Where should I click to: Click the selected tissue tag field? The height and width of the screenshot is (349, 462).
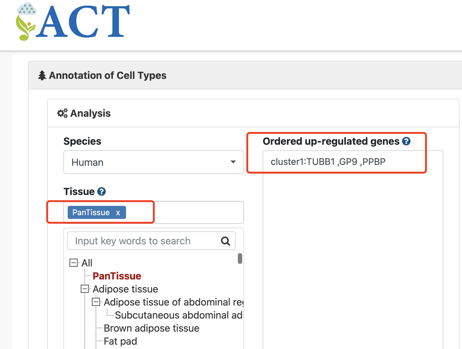[186, 213]
